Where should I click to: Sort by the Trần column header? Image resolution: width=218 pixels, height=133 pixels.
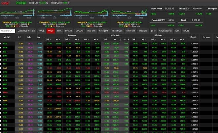pos(29,38)
